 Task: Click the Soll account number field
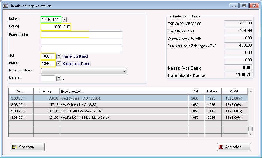48,56
